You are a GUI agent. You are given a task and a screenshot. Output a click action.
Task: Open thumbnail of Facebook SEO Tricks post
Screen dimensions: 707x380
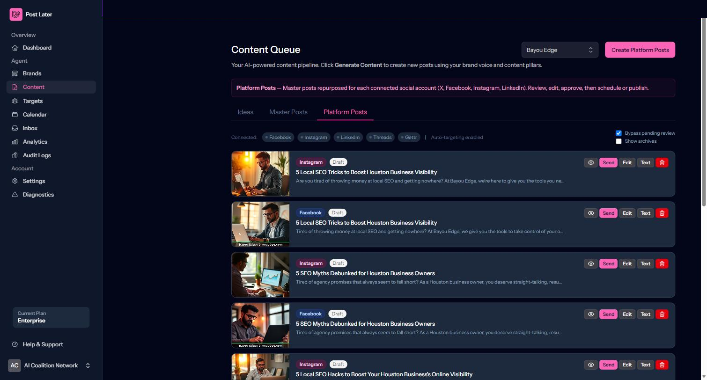pyautogui.click(x=260, y=224)
